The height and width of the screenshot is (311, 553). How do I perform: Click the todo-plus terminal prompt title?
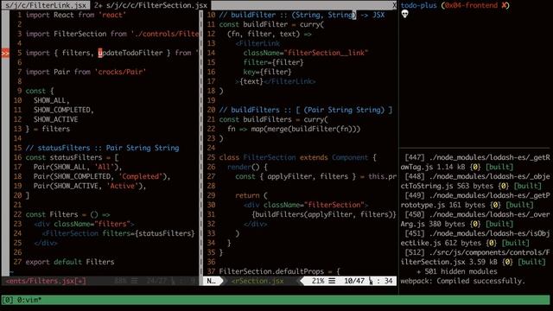(x=418, y=5)
